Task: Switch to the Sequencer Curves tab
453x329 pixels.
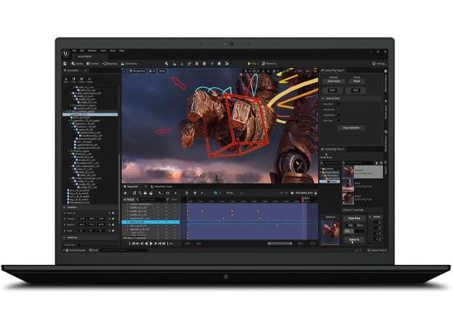Action: (162, 187)
